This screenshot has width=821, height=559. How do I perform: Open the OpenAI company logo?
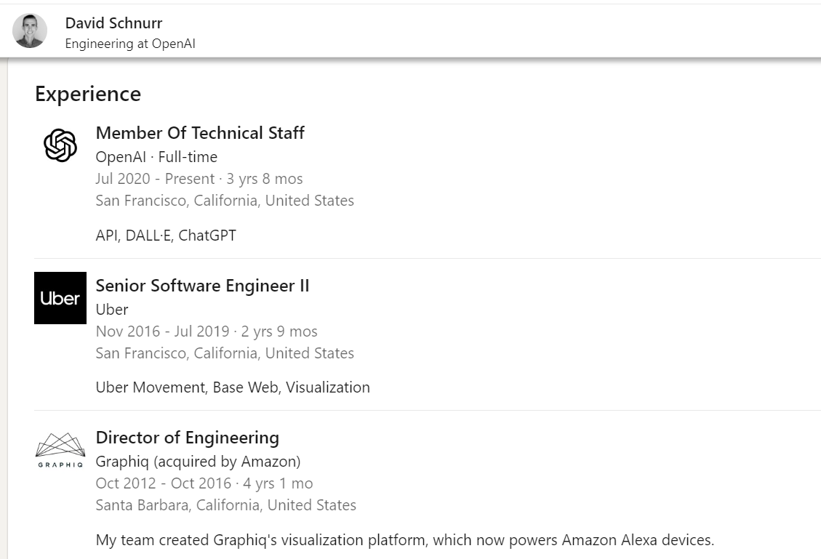[x=60, y=145]
